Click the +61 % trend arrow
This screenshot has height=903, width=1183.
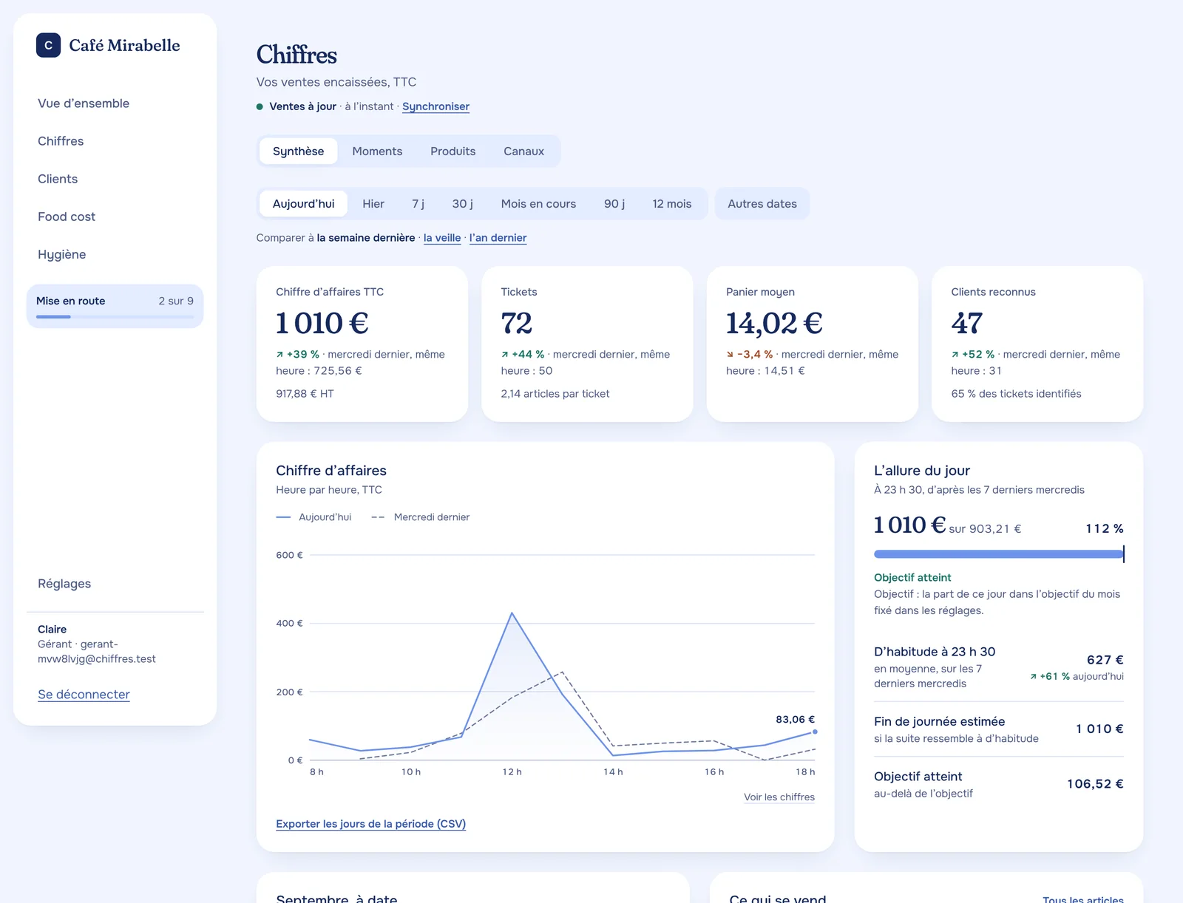pos(1033,677)
